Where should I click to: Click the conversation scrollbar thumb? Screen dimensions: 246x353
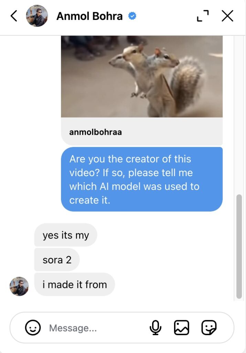tap(239, 246)
